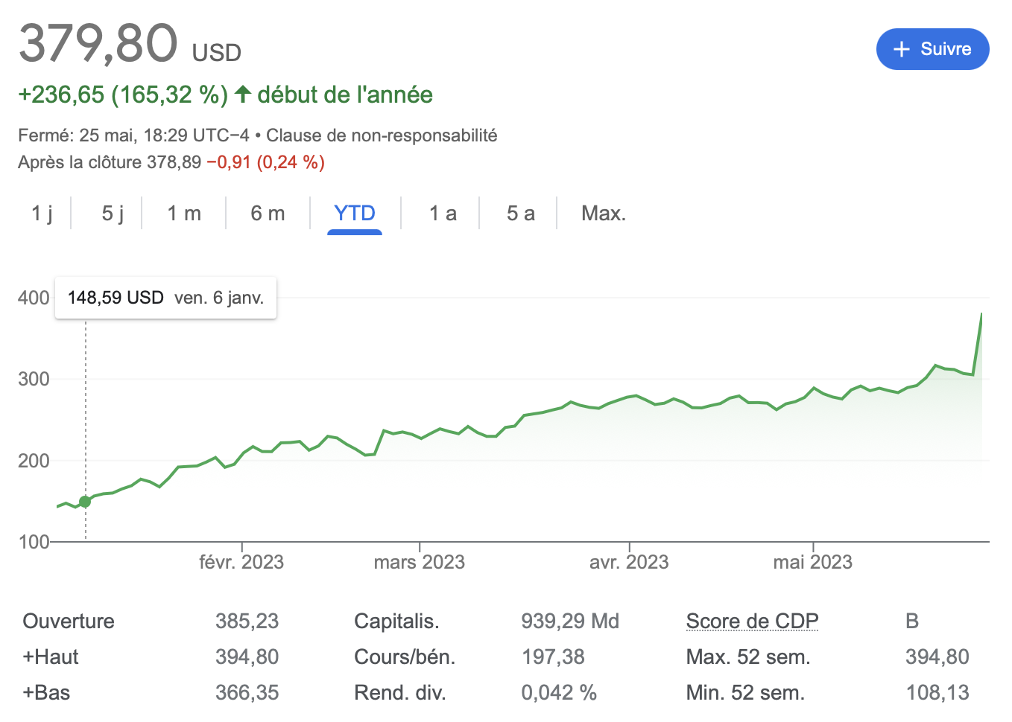Switch to the 5 j range tab
1012x722 pixels.
point(113,214)
